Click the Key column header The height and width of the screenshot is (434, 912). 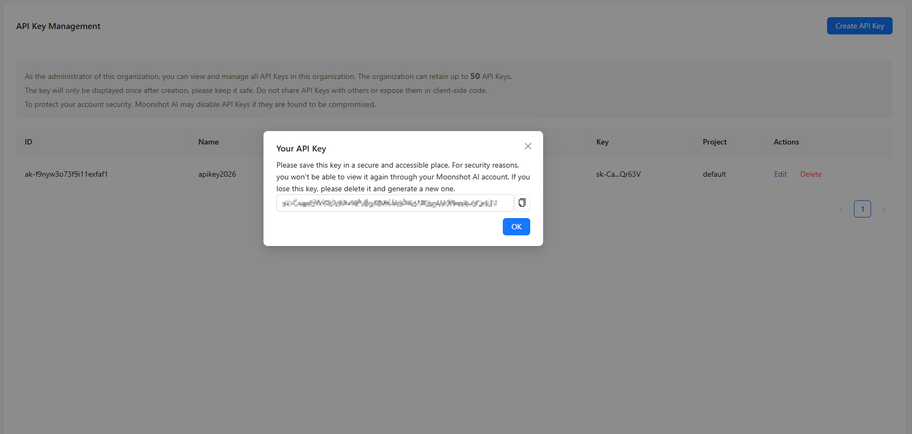[x=602, y=142]
